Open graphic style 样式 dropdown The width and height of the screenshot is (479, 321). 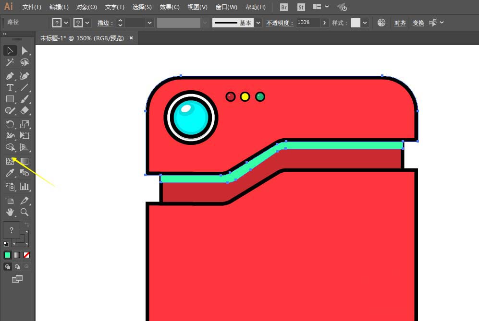[365, 23]
